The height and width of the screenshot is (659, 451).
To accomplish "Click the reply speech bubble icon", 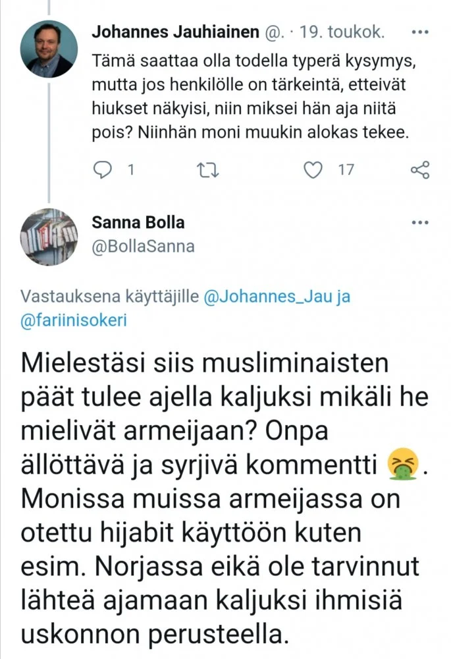I will pyautogui.click(x=103, y=170).
